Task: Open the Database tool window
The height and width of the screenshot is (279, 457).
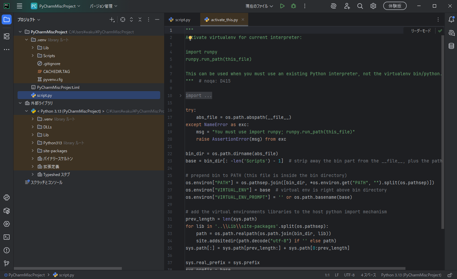Action: click(451, 46)
